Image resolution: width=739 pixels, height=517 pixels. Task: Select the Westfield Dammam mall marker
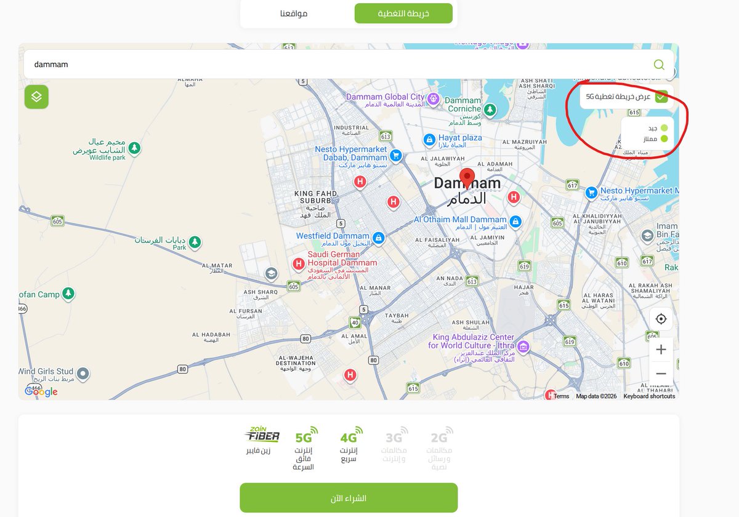pos(378,237)
